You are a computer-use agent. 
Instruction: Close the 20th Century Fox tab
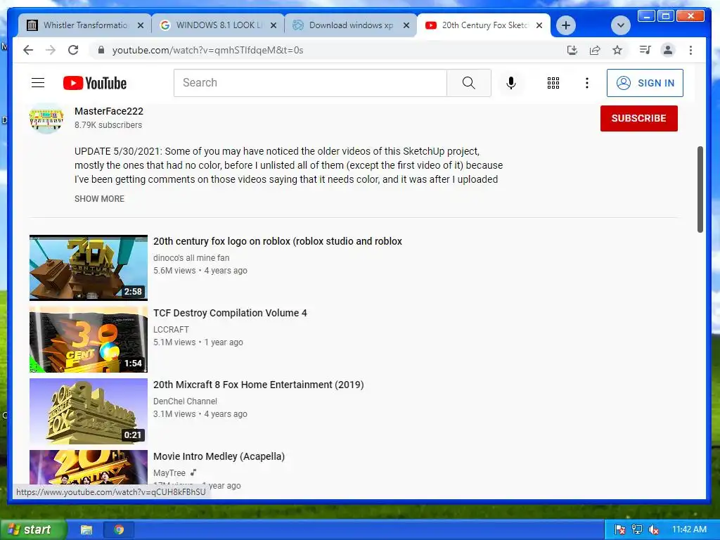click(539, 25)
